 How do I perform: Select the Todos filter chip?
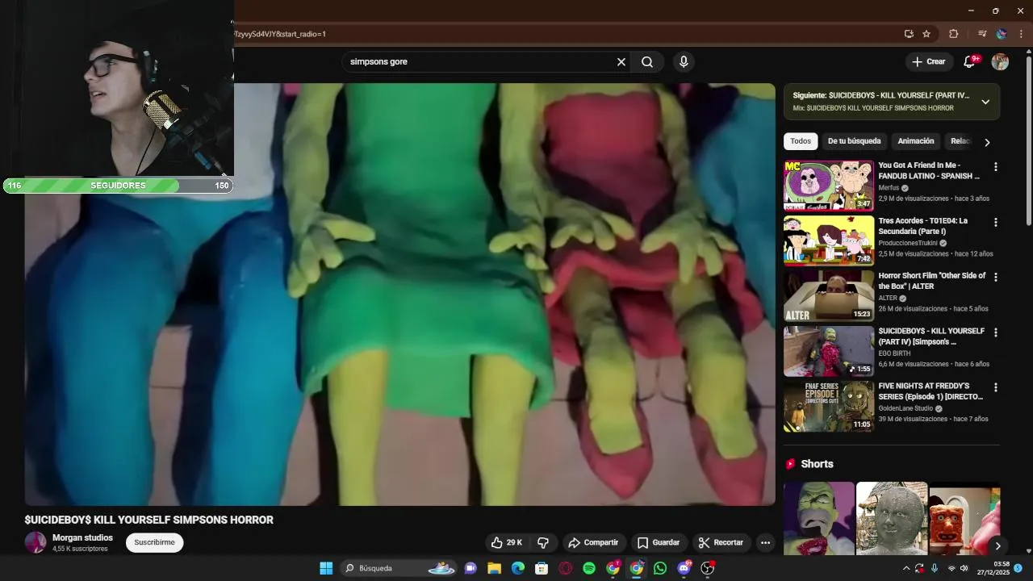click(801, 141)
